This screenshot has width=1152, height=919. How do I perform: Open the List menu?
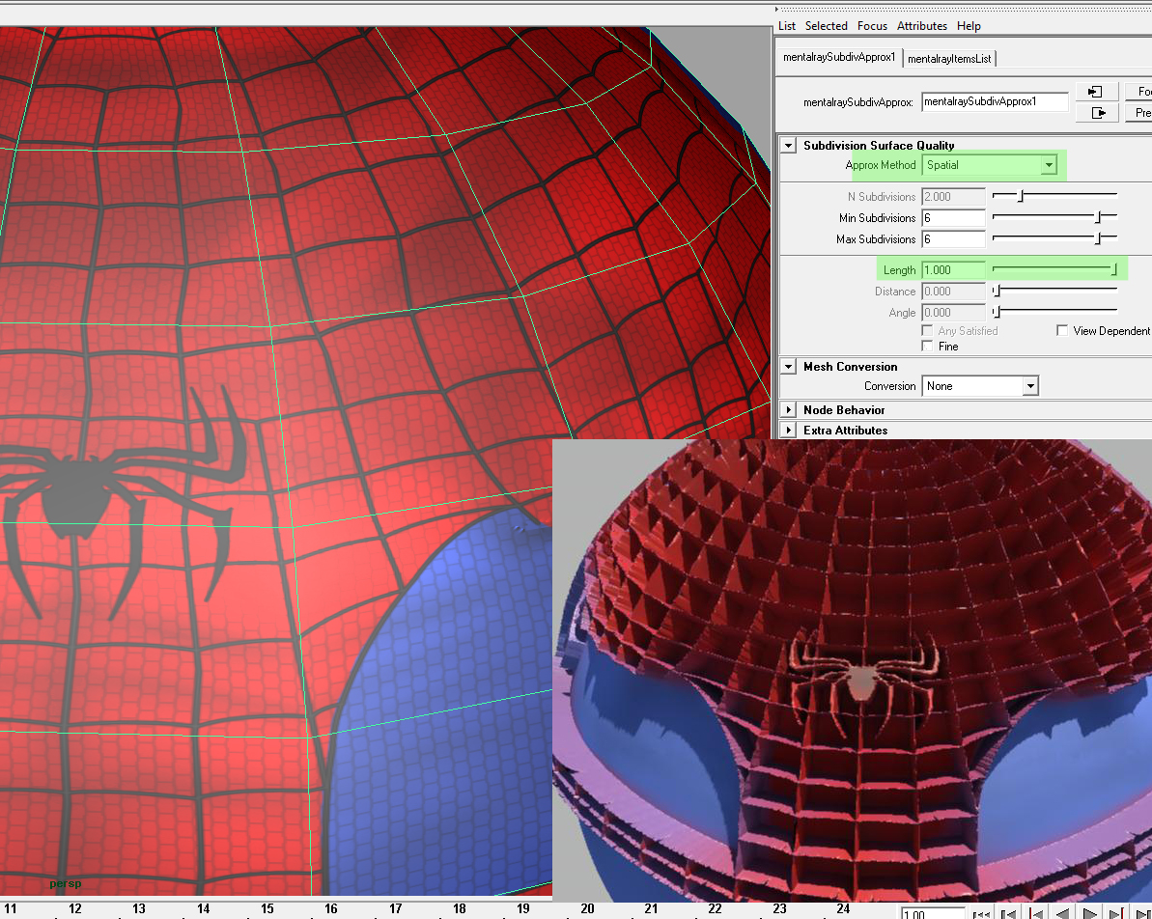pyautogui.click(x=787, y=26)
